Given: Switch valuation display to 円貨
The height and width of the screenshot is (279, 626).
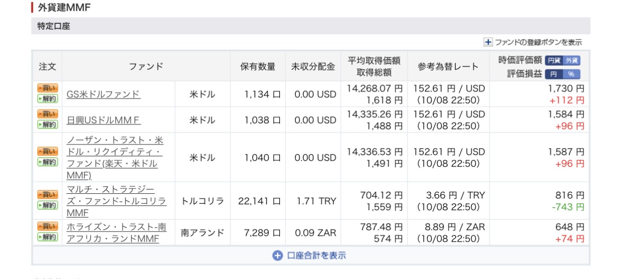Looking at the screenshot, I should pos(554,60).
